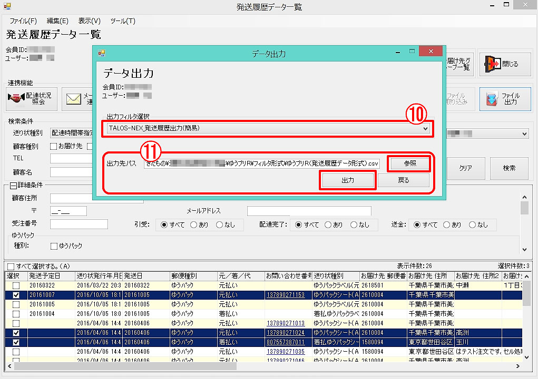538x379 pixels.
Task: Click the 受注番号 input field
Action: [79, 224]
